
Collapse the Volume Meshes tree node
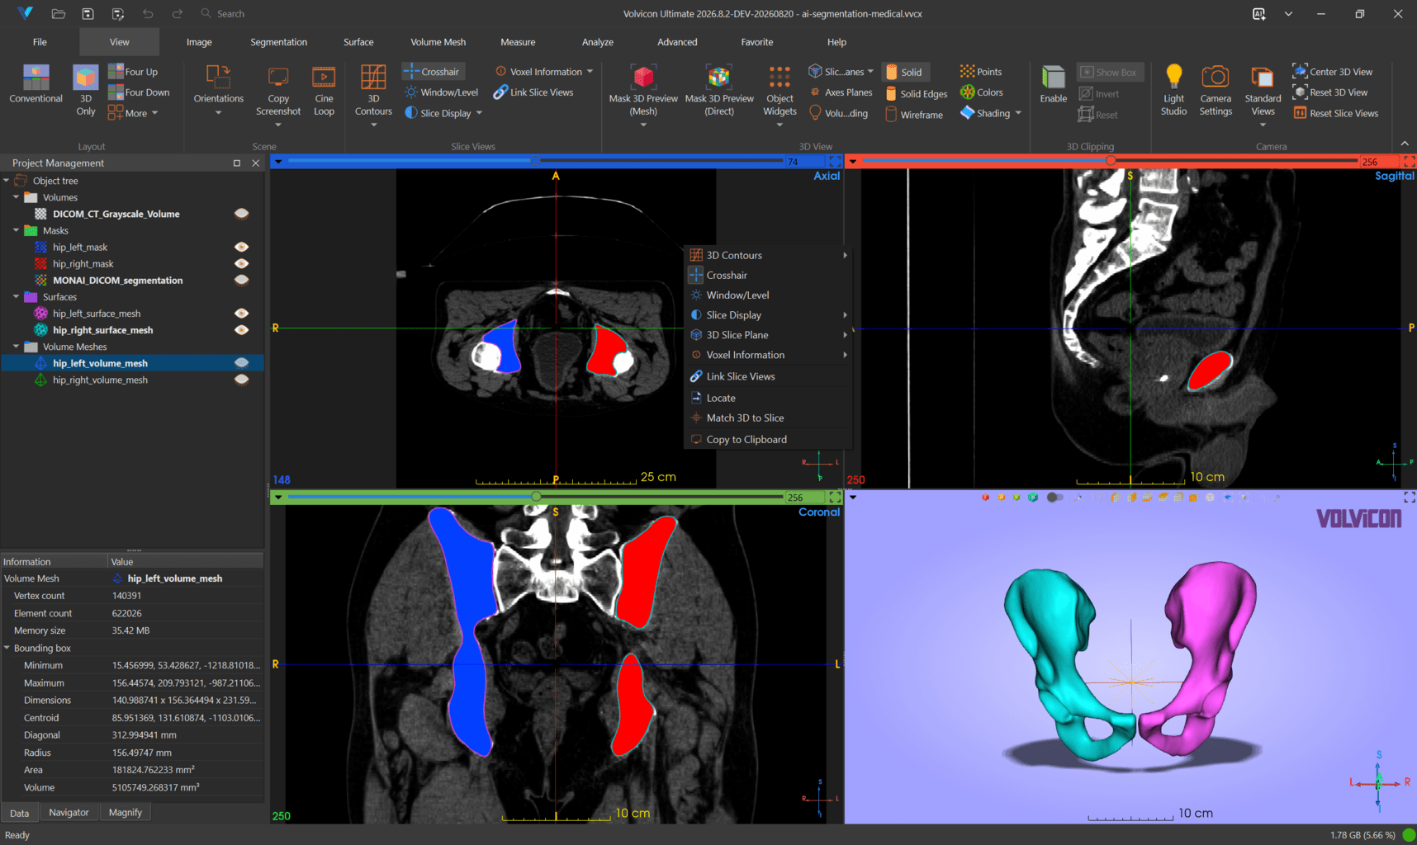pos(16,347)
